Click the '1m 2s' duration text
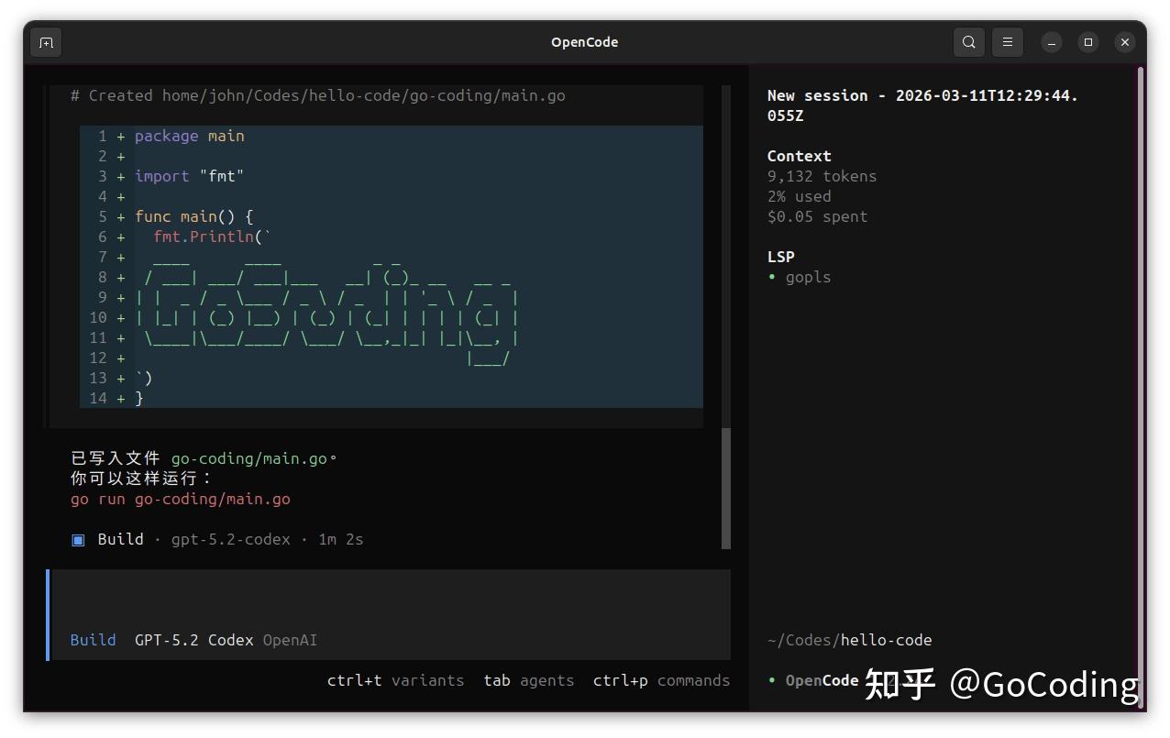 tap(341, 539)
